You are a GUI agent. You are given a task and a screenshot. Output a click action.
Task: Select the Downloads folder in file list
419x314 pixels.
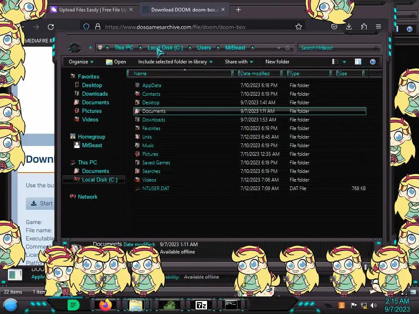point(154,120)
